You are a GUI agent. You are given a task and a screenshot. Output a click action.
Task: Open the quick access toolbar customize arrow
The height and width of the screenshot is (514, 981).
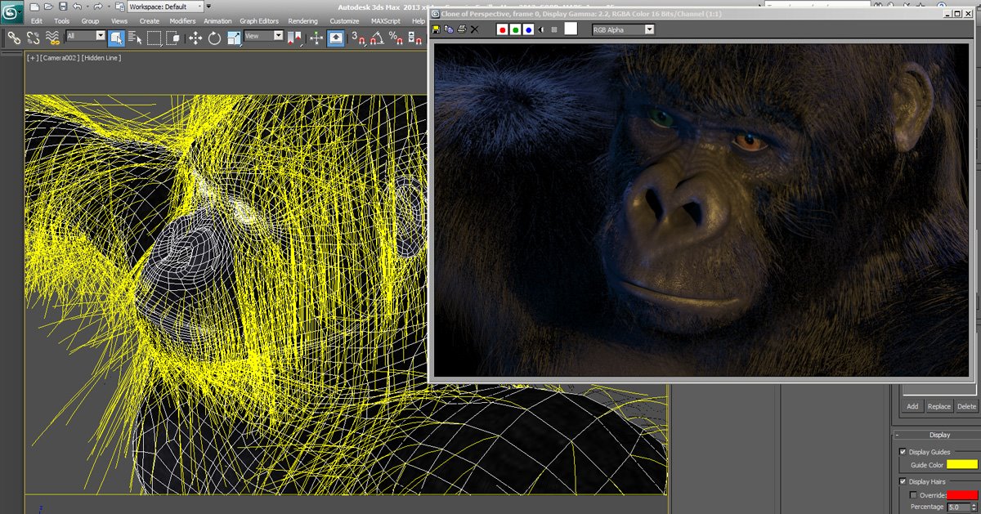[x=209, y=7]
